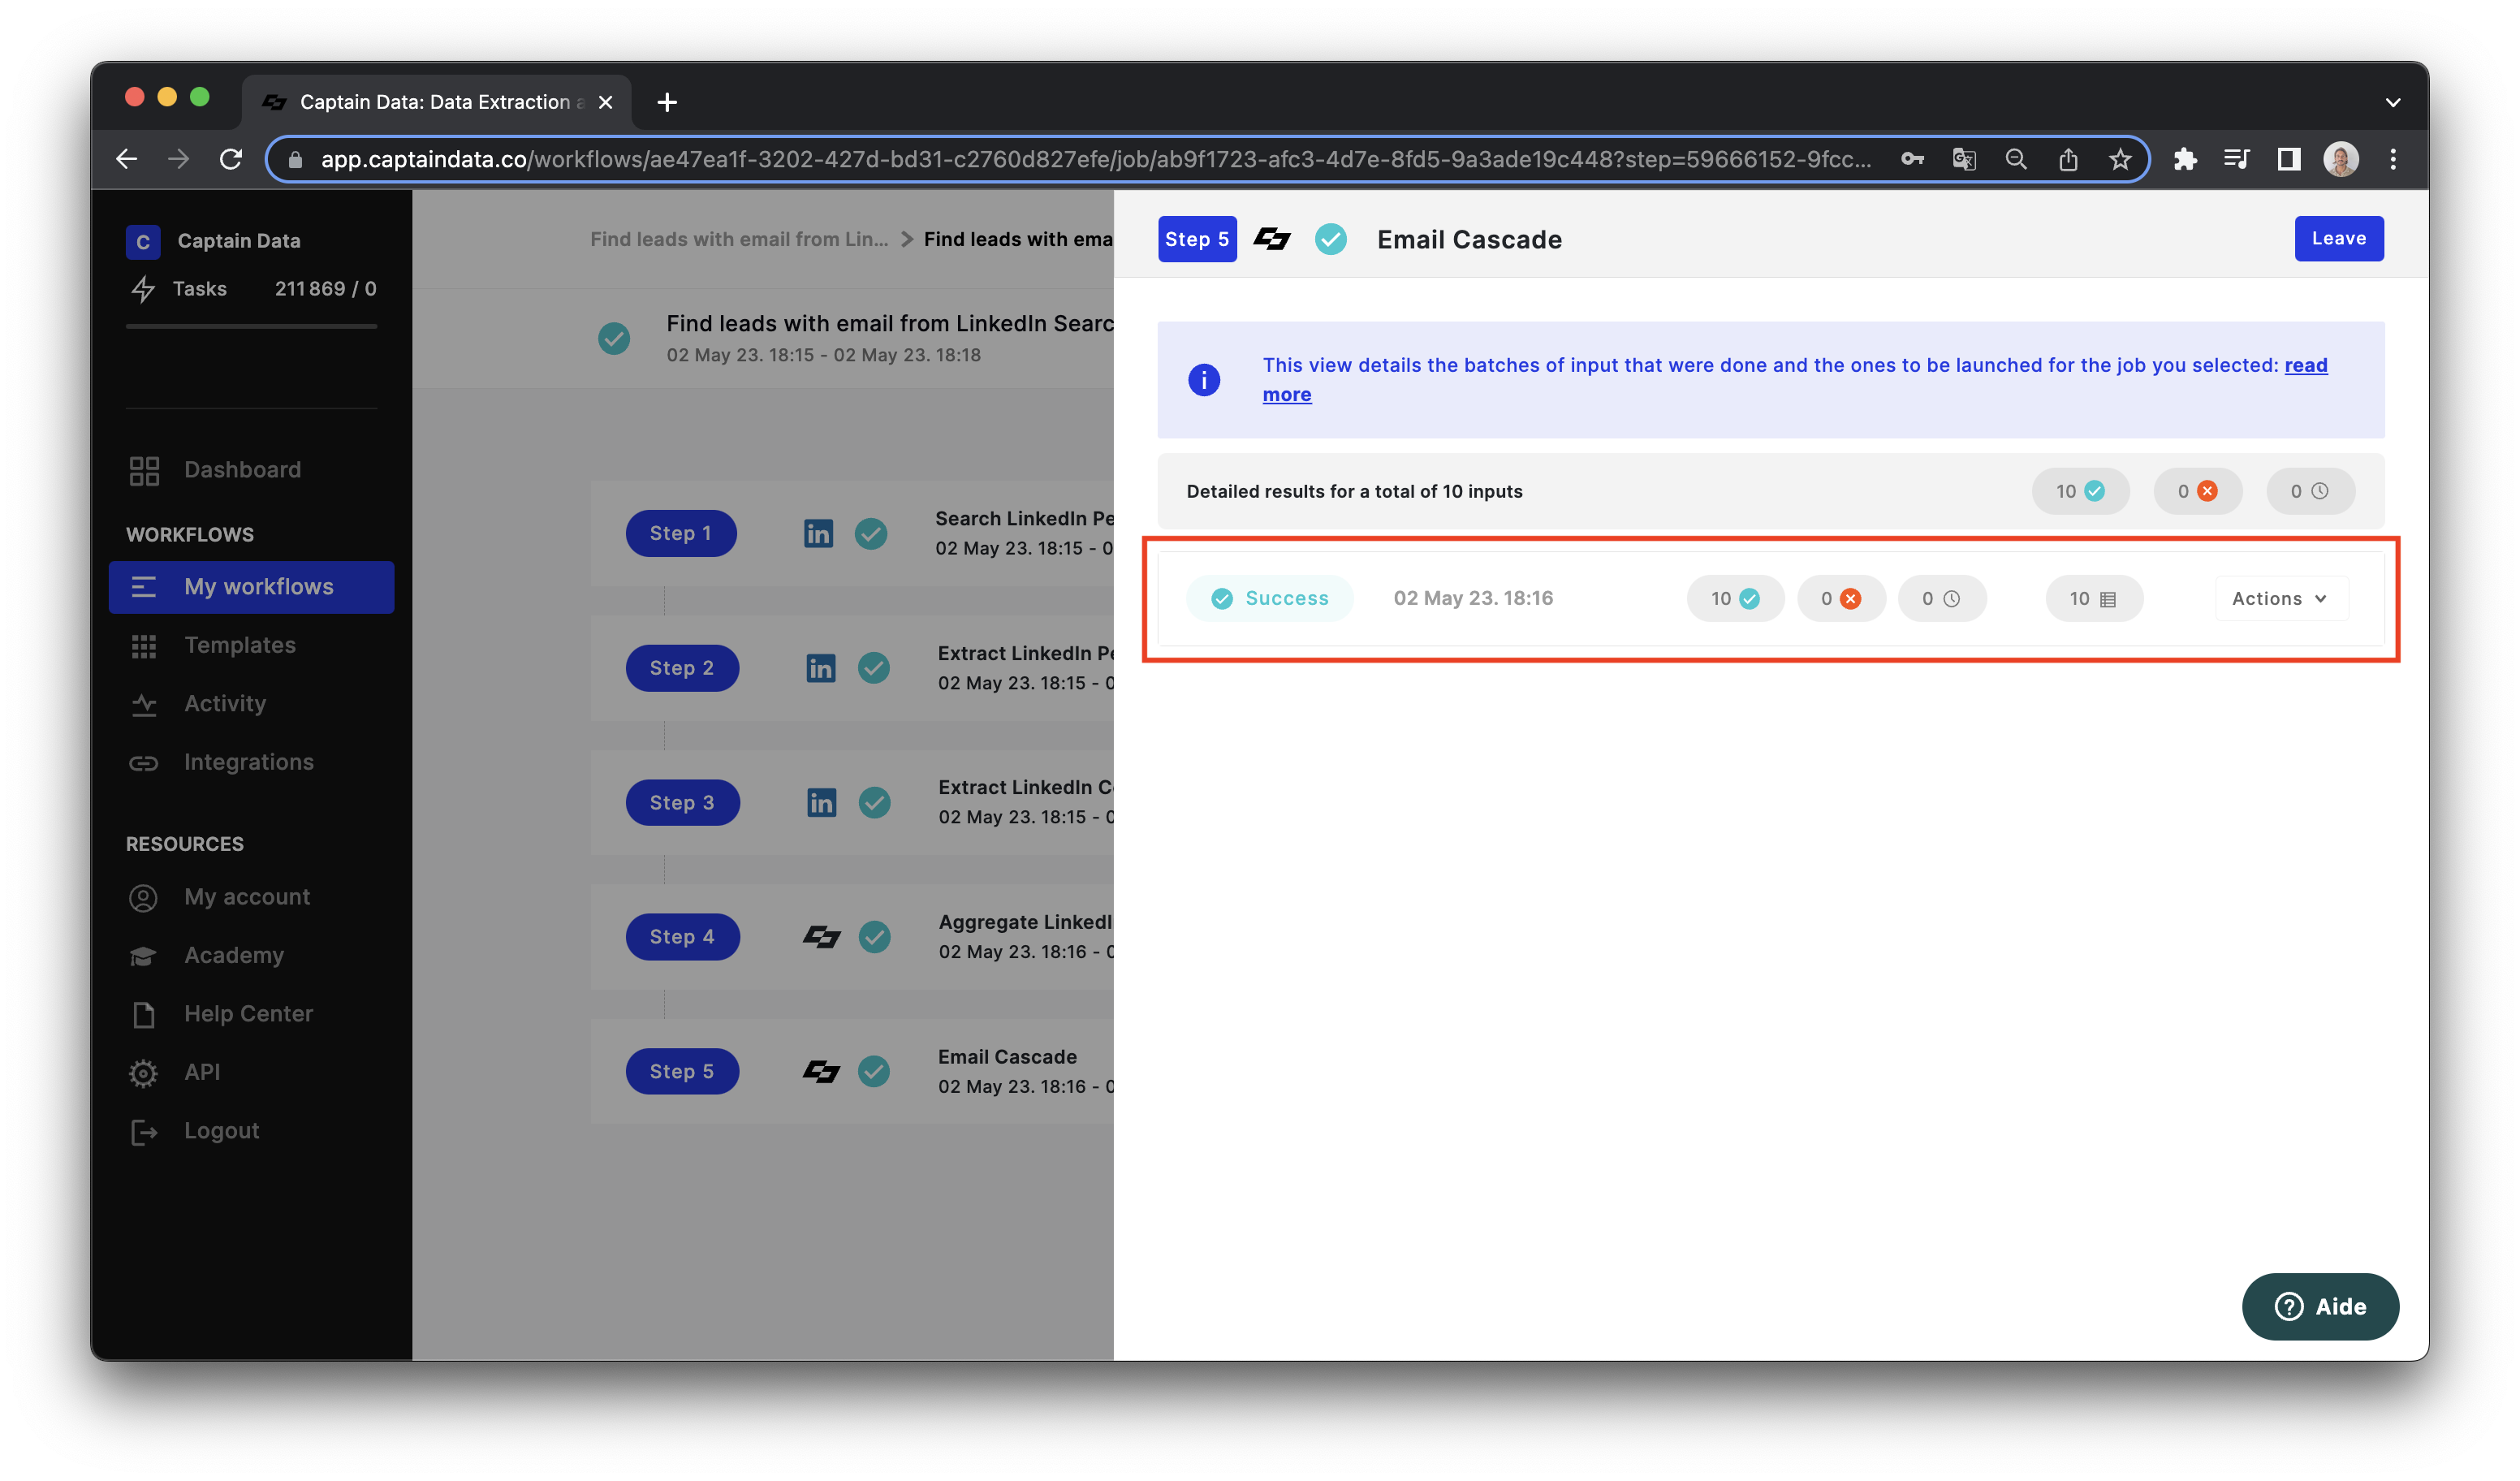Click the zoom magnifier icon in address bar

tap(2016, 159)
